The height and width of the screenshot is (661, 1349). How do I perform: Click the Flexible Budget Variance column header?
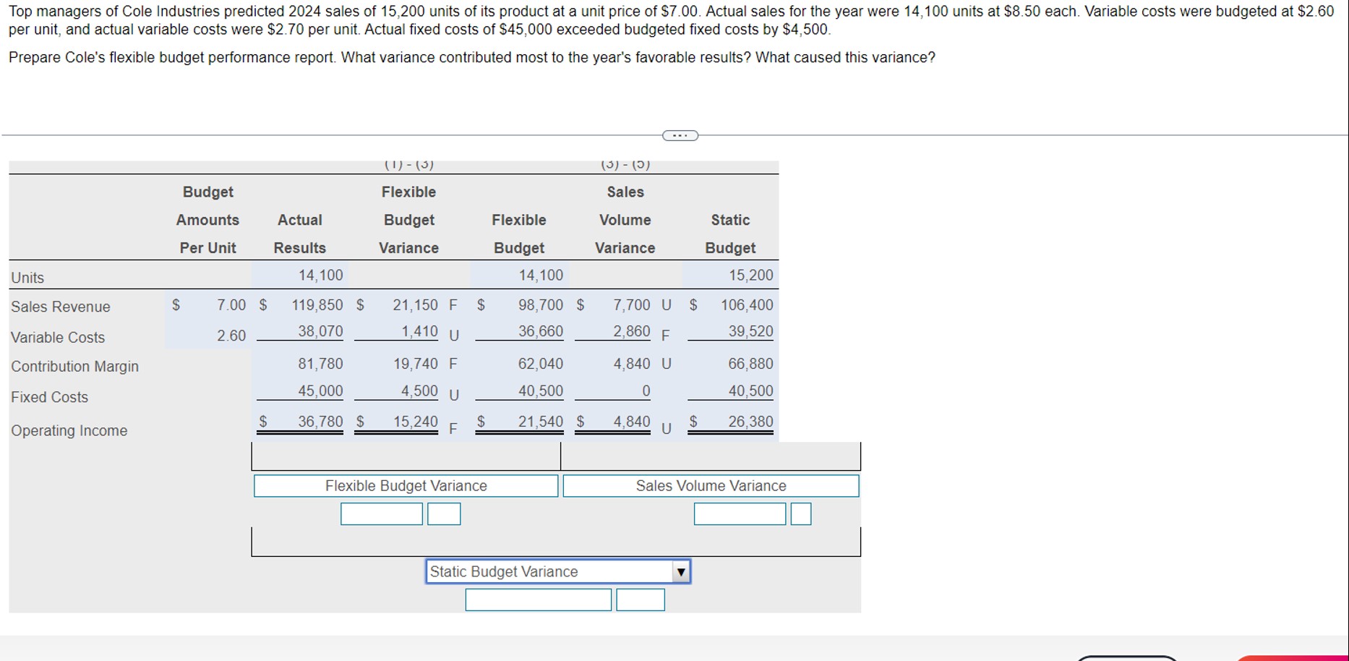click(x=409, y=220)
